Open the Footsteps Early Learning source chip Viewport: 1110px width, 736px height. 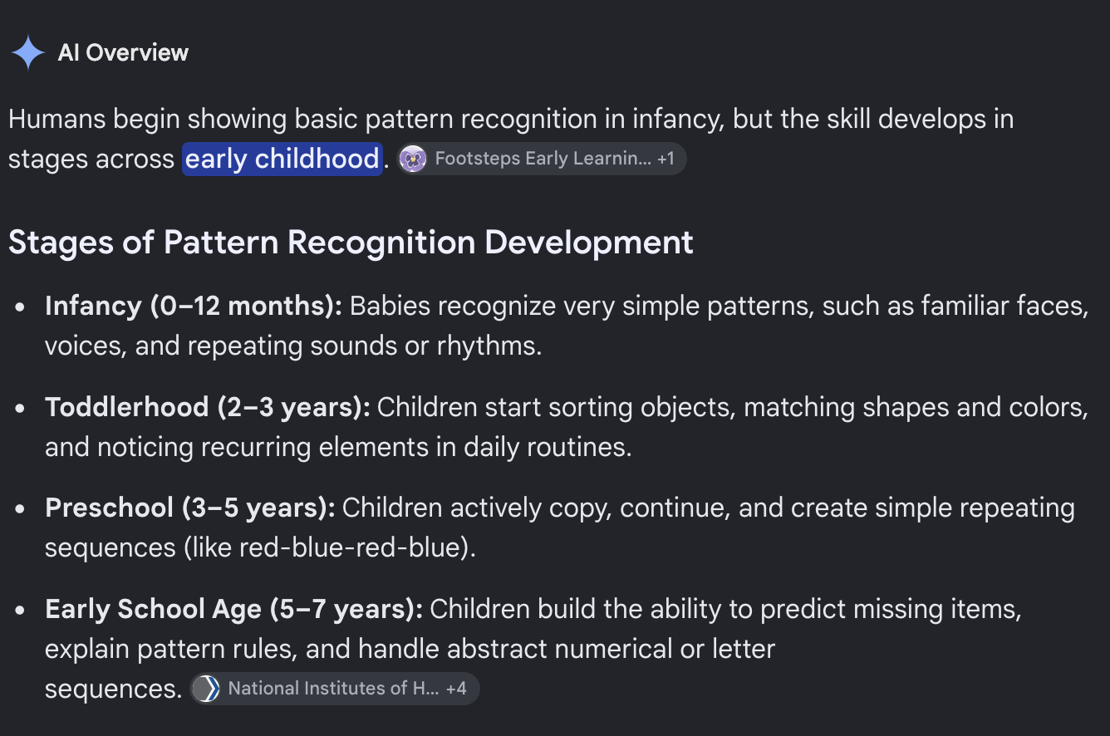[542, 159]
